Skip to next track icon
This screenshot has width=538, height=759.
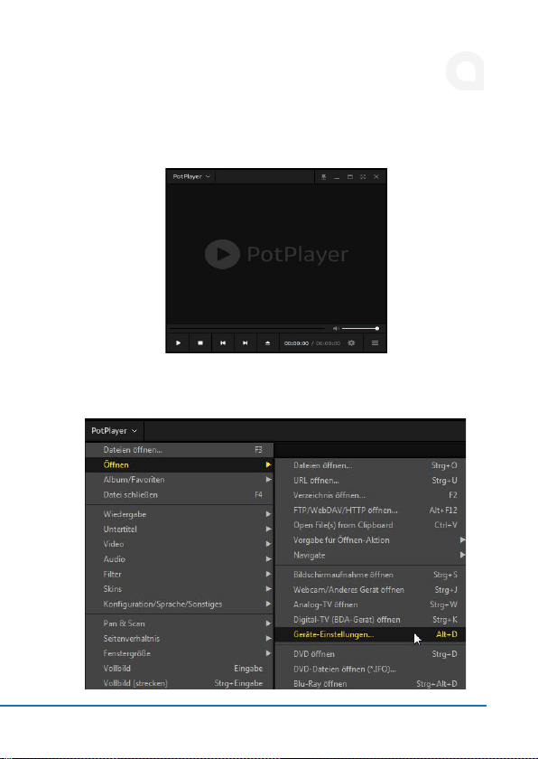(245, 342)
